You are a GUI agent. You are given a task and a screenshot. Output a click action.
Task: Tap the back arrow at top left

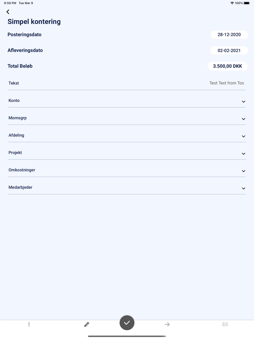[8, 12]
